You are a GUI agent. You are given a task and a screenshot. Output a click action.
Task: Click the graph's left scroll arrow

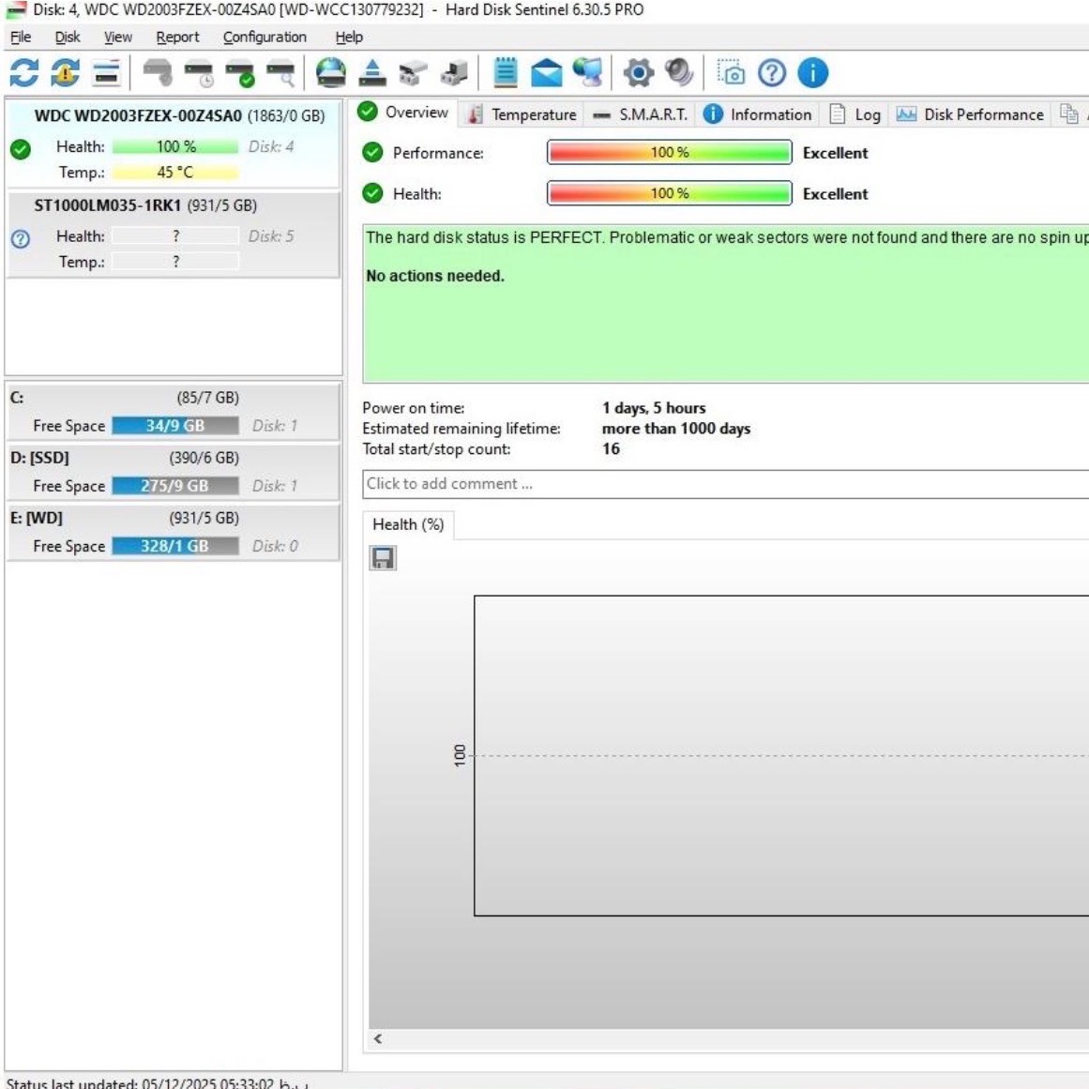[x=378, y=1038]
